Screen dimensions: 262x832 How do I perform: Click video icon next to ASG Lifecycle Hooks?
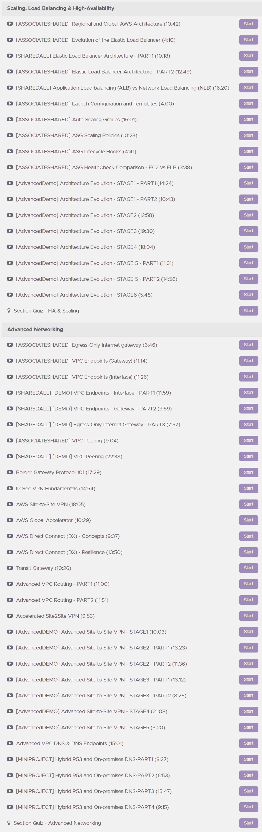tap(10, 151)
